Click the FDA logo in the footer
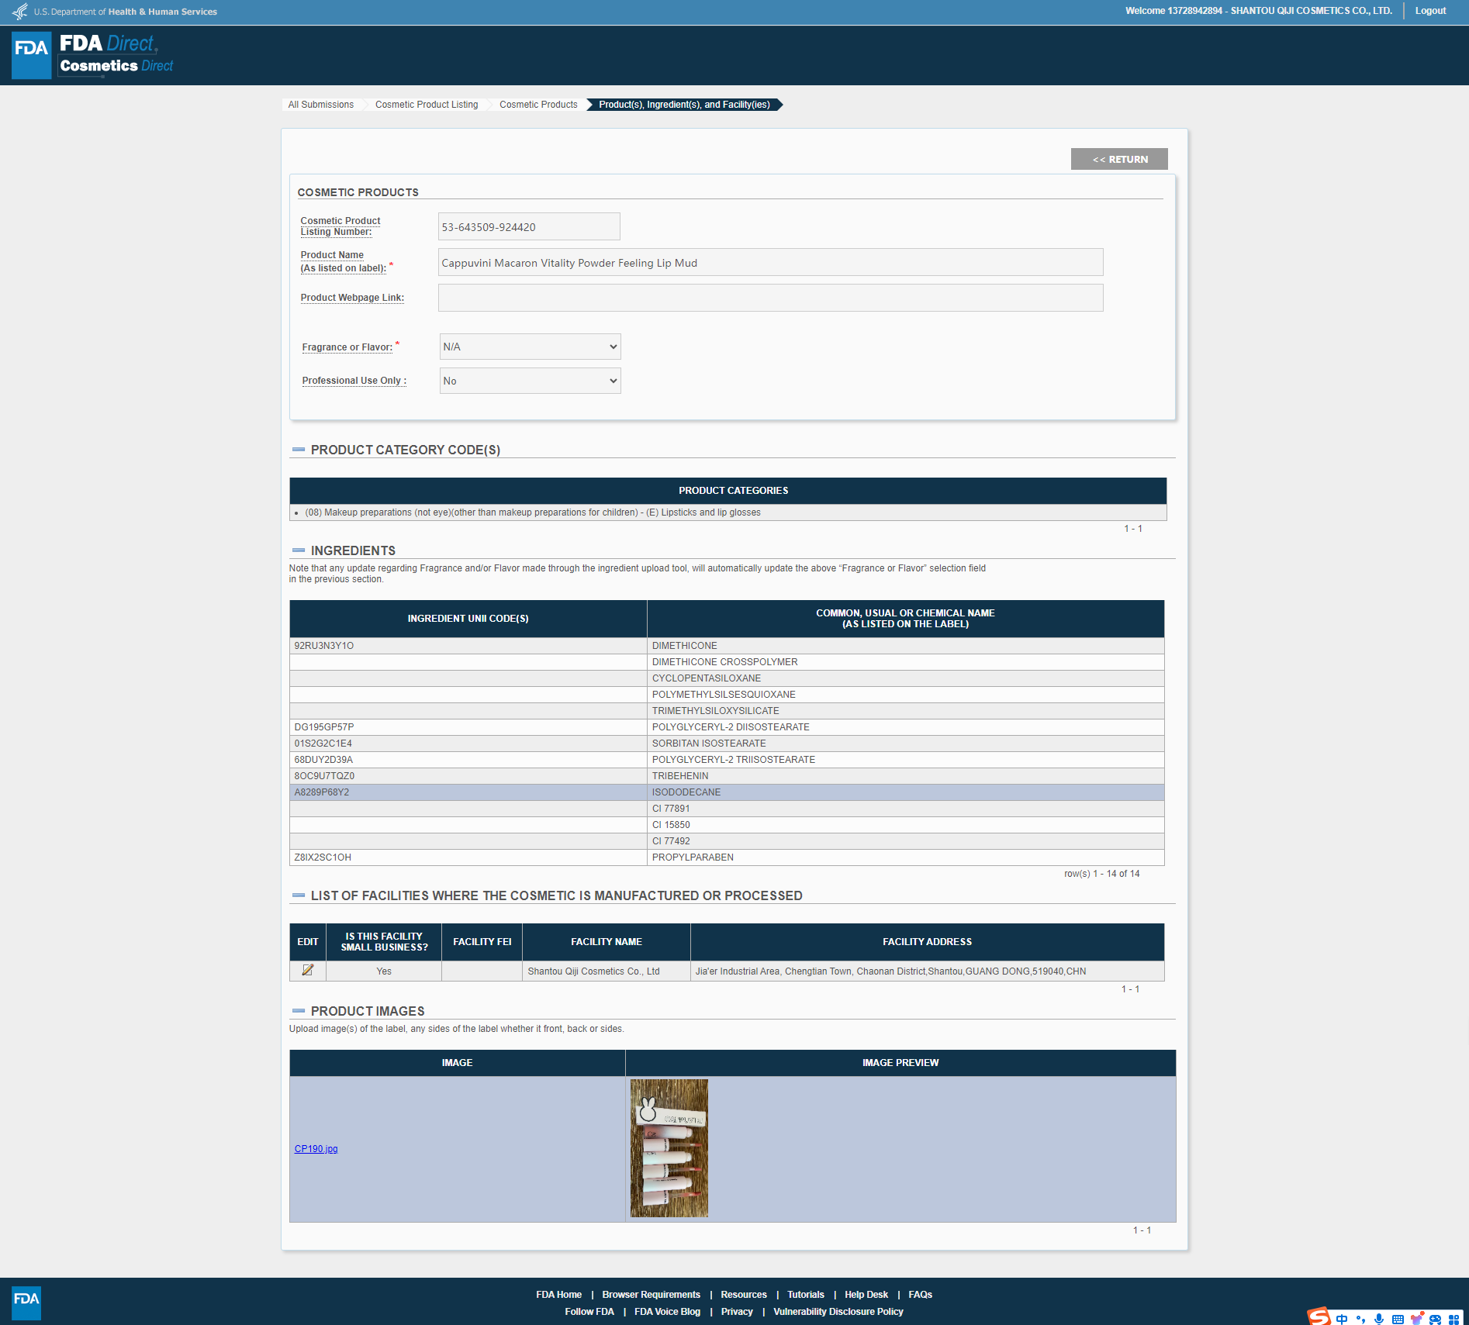Screen dimensions: 1469x1325 coord(26,1301)
